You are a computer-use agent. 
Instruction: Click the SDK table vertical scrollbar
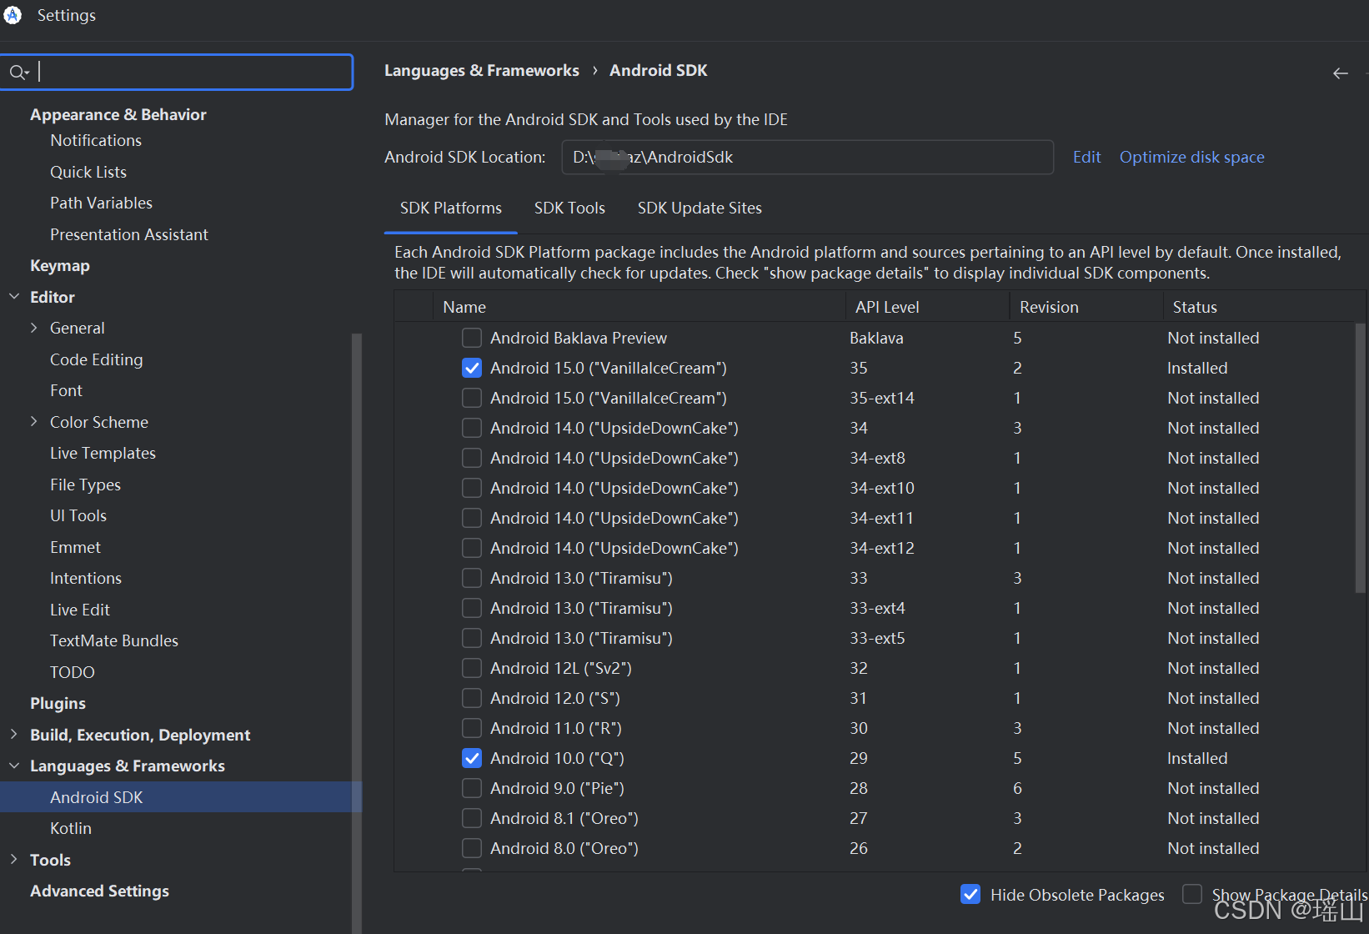(x=1360, y=457)
